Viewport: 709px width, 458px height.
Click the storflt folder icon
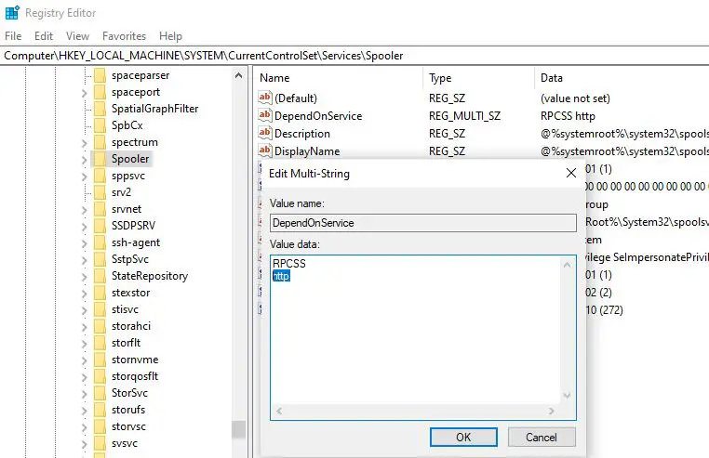pos(100,343)
